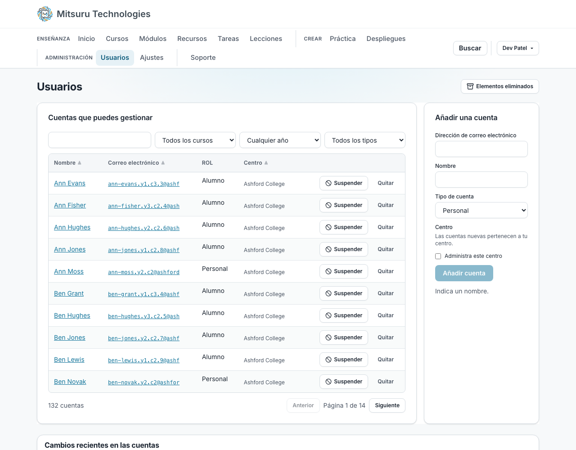The image size is (576, 450).
Task: Open the Todos los cursos dropdown
Action: (195, 140)
